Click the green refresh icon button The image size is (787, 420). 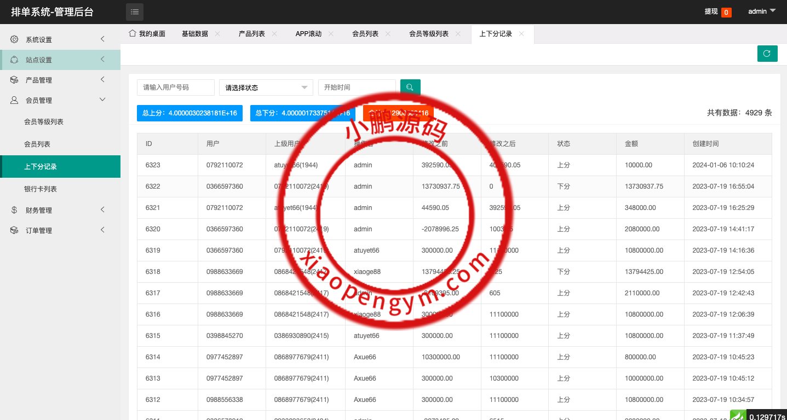767,54
